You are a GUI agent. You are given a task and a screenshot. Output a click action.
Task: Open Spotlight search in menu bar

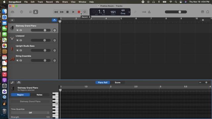click(176, 2)
